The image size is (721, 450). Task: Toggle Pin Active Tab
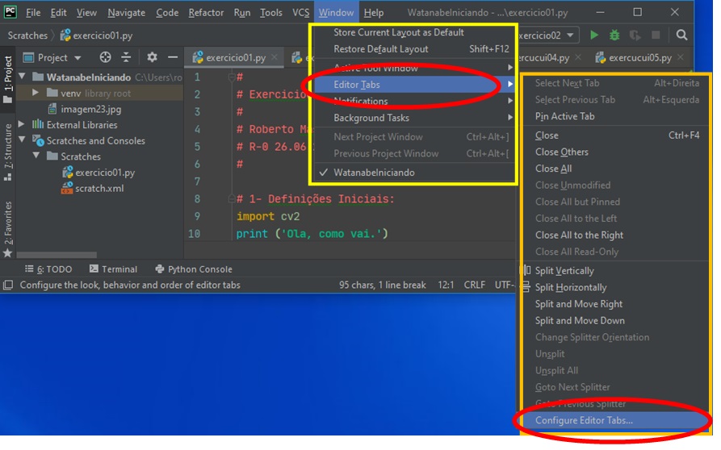coord(564,116)
